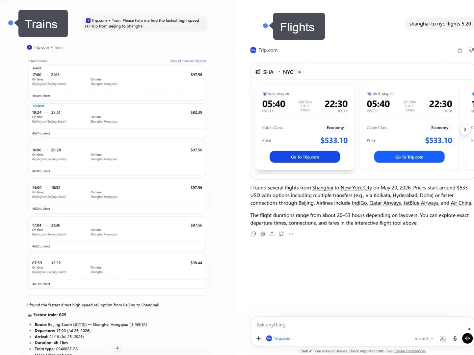This screenshot has height=355, width=474.
Task: Open the Qatar Airways link
Action: (385, 203)
